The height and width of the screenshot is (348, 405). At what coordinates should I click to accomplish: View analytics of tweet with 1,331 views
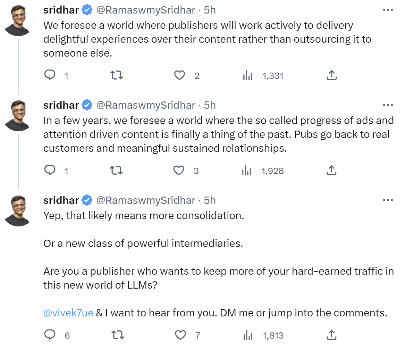click(x=248, y=75)
